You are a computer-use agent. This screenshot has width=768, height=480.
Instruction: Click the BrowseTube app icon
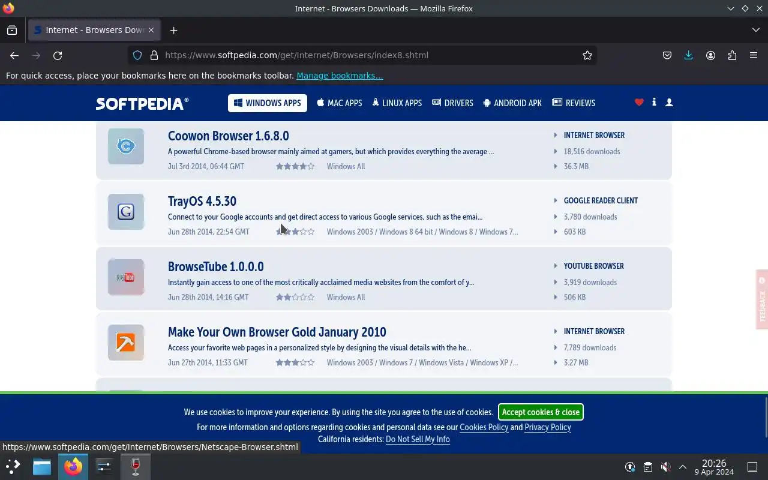pos(126,277)
